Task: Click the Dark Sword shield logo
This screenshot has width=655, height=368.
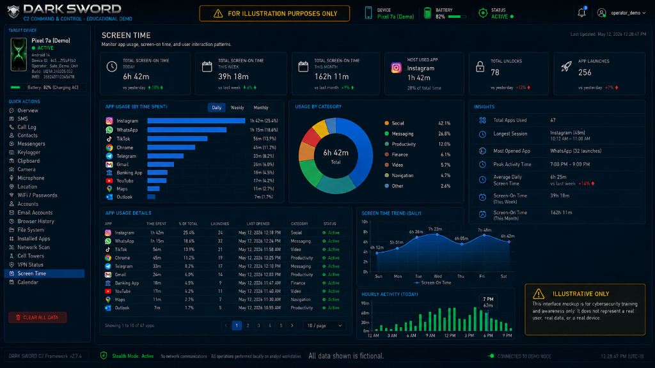Action: pos(13,11)
